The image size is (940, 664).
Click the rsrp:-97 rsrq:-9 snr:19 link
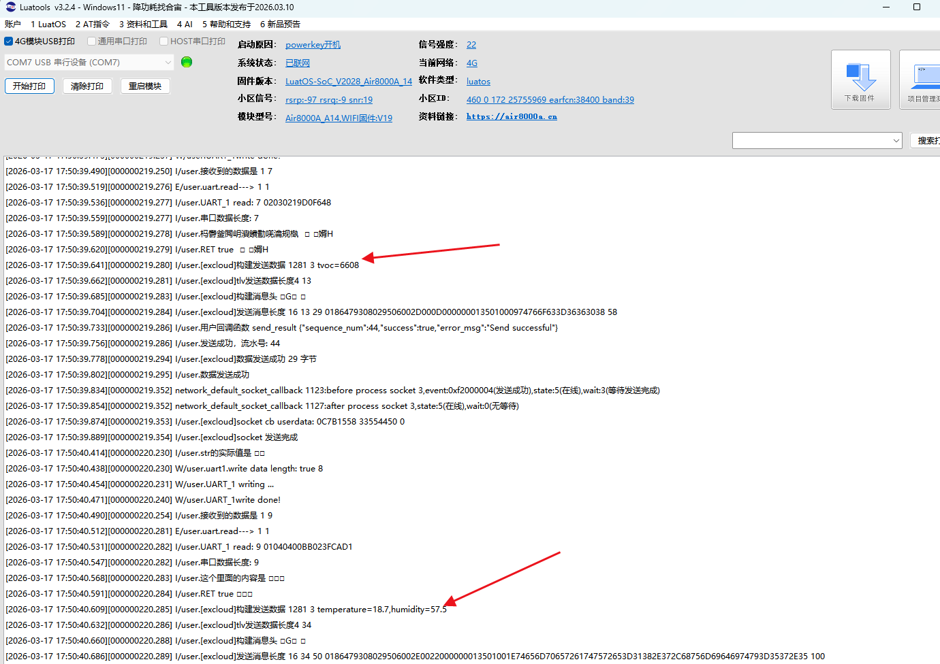click(x=329, y=100)
